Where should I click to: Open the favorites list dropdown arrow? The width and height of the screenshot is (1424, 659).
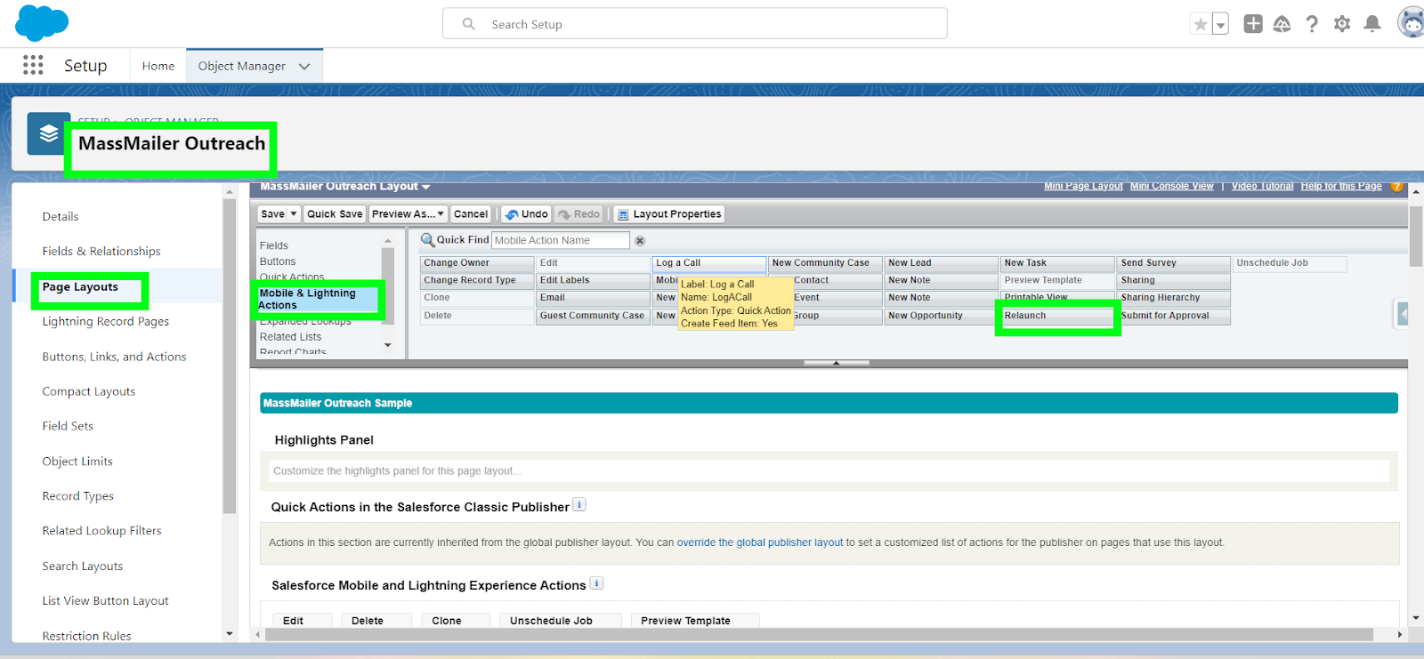click(1221, 25)
